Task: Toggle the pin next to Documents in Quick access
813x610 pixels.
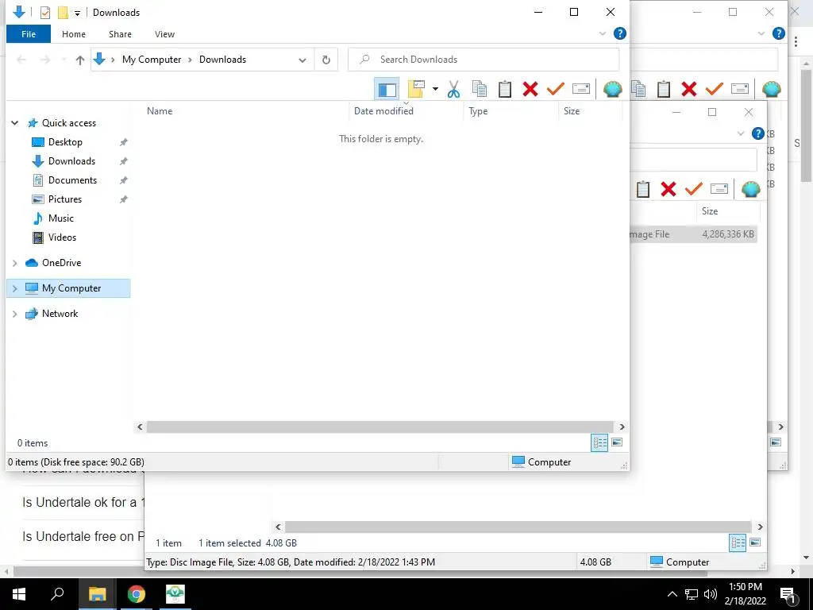Action: [123, 180]
